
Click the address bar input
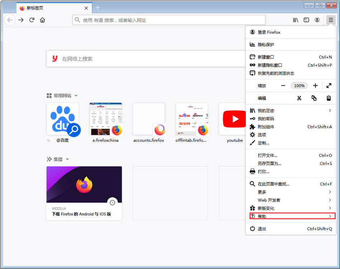pos(169,20)
